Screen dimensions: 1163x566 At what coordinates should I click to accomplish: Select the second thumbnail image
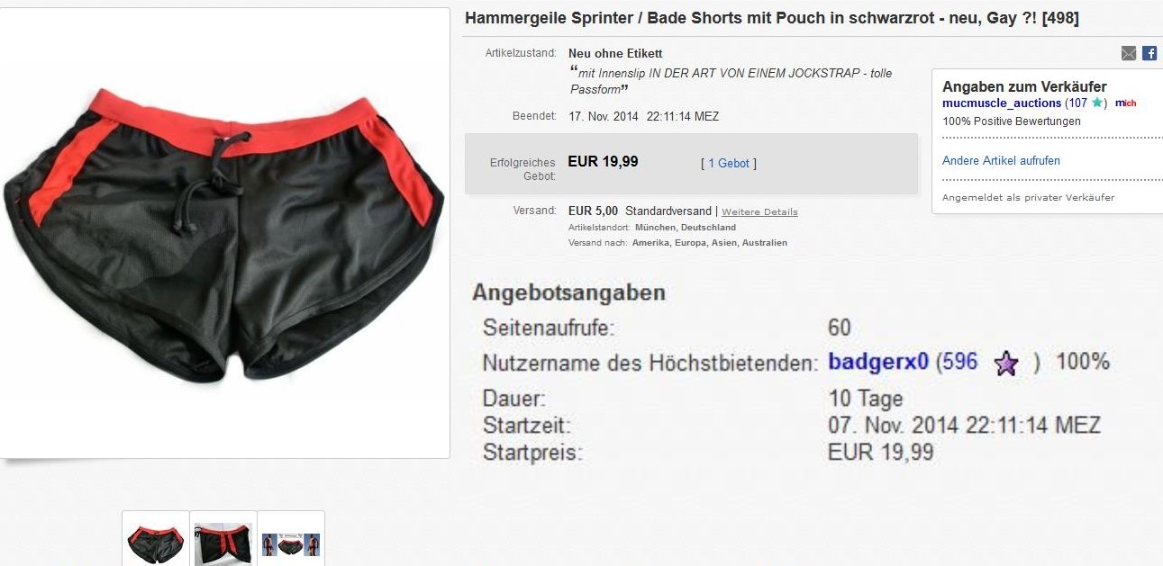click(x=223, y=538)
